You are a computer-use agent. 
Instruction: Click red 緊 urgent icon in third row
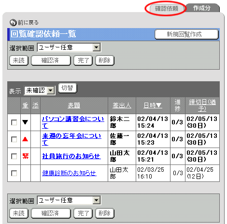tap(26, 156)
